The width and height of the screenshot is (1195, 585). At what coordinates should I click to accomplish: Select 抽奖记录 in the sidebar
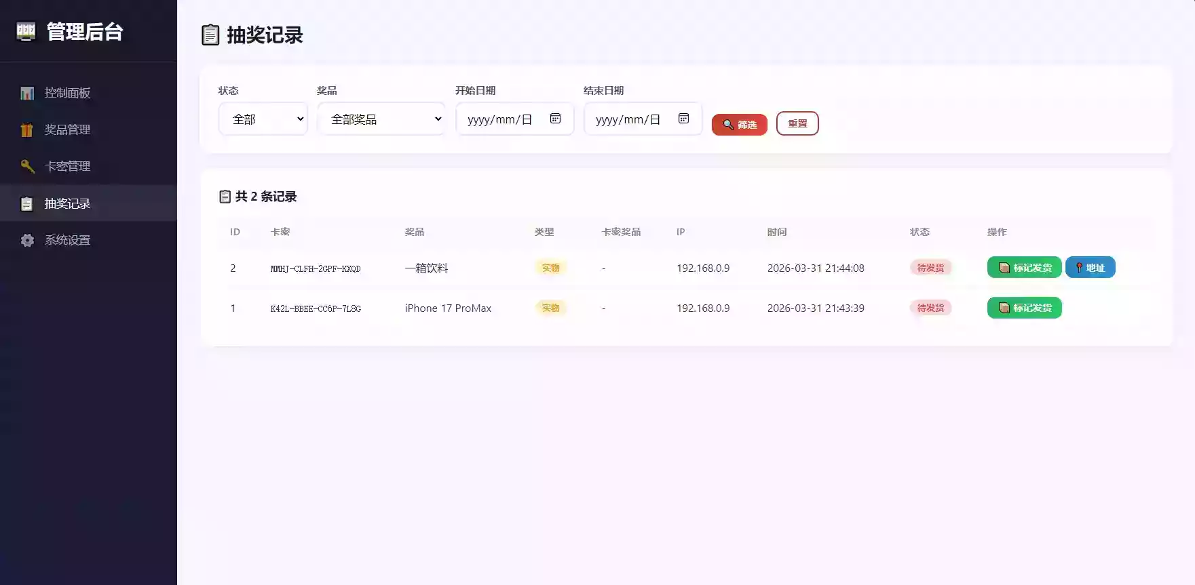[x=88, y=203]
